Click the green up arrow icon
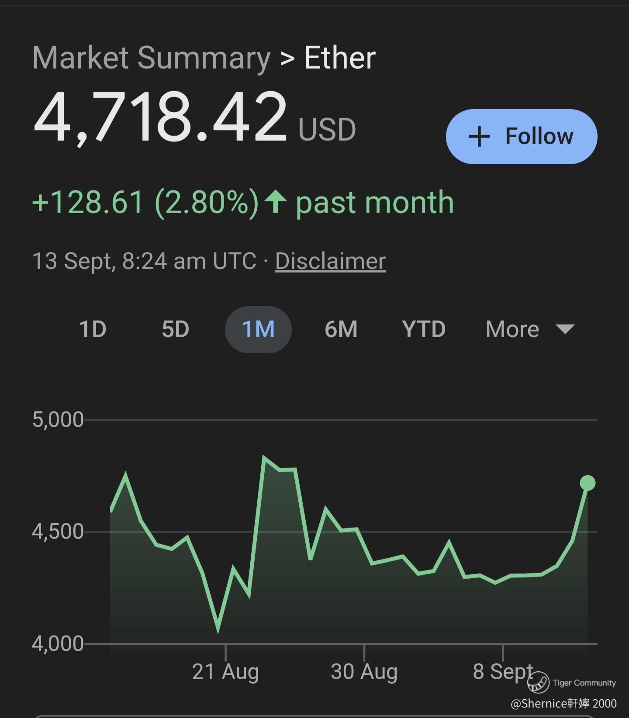Image resolution: width=629 pixels, height=718 pixels. pyautogui.click(x=276, y=201)
